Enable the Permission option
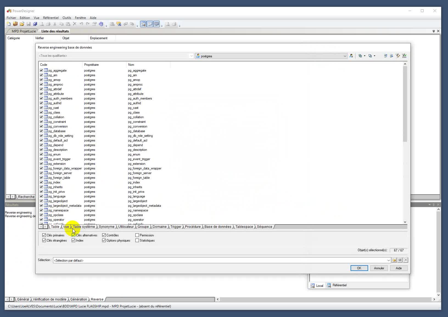 click(x=137, y=235)
